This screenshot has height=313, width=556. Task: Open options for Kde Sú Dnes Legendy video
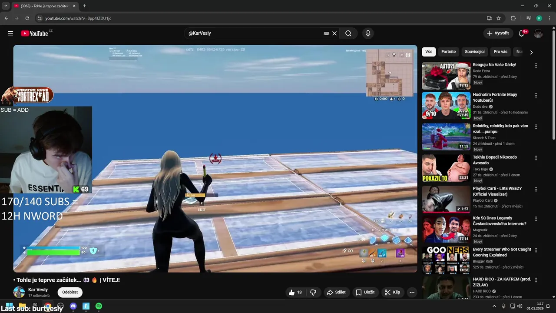pos(536,219)
